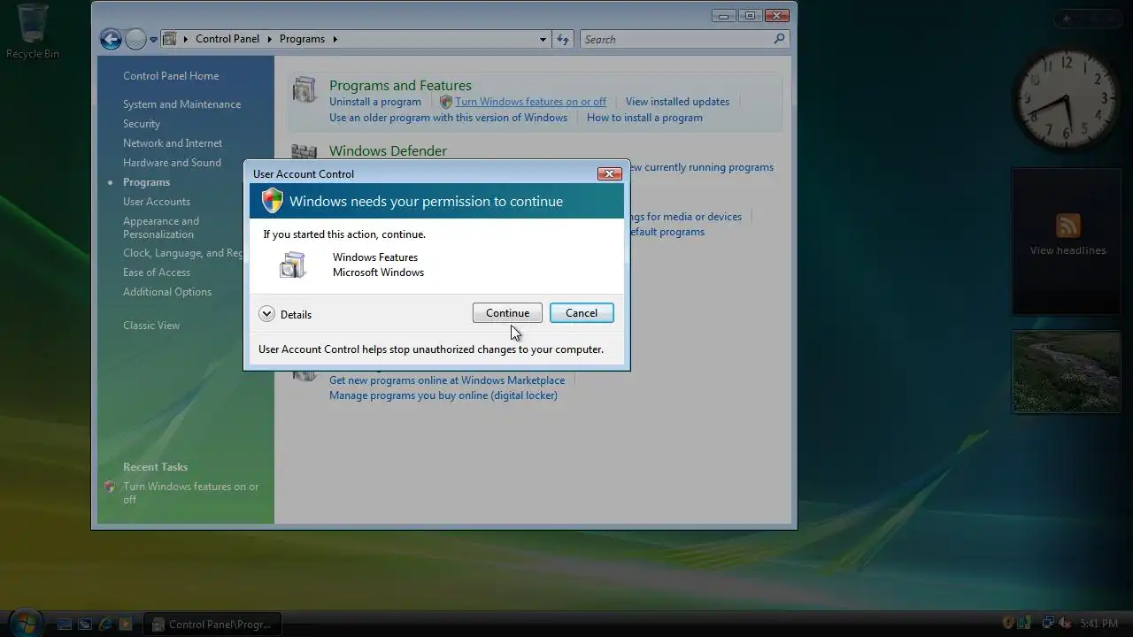Open the address bar history dropdown
The height and width of the screenshot is (637, 1133).
(x=543, y=39)
